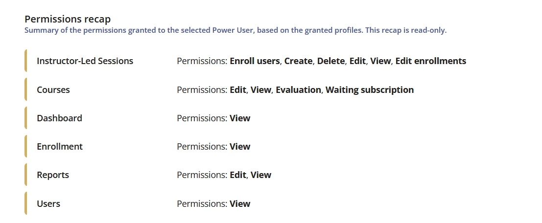Select the Reports row label
The image size is (542, 223).
53,175
